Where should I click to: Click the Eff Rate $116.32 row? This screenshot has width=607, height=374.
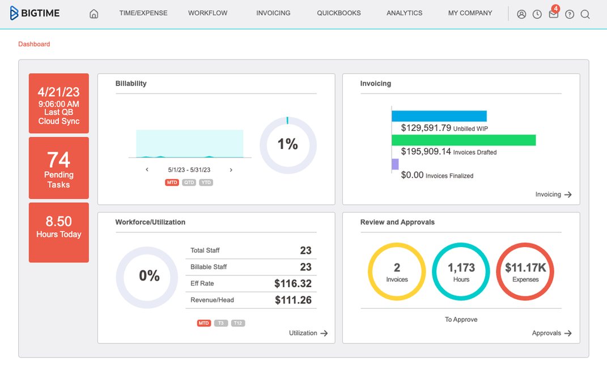(x=251, y=283)
